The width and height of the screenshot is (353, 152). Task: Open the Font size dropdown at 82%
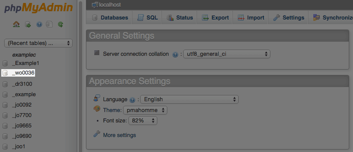pyautogui.click(x=143, y=121)
